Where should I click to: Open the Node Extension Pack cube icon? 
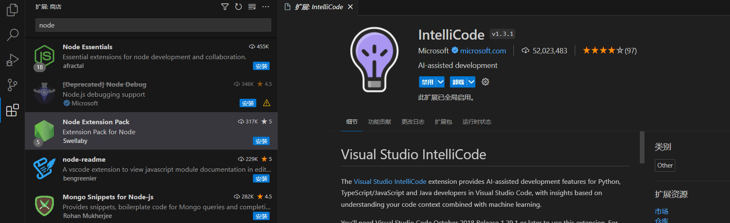(x=44, y=130)
